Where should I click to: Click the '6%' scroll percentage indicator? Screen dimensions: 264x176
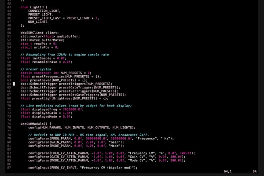(x=254, y=172)
